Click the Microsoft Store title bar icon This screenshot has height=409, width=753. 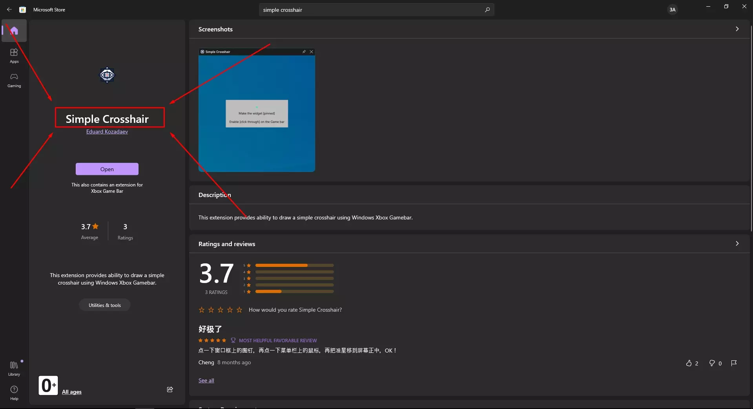(x=23, y=10)
